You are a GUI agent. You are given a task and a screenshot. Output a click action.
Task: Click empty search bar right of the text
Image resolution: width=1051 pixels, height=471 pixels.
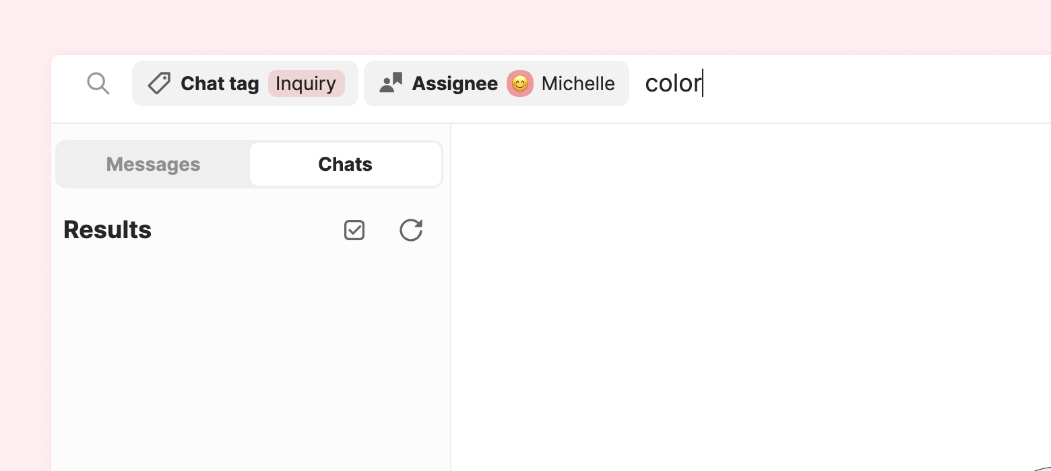coord(876,83)
